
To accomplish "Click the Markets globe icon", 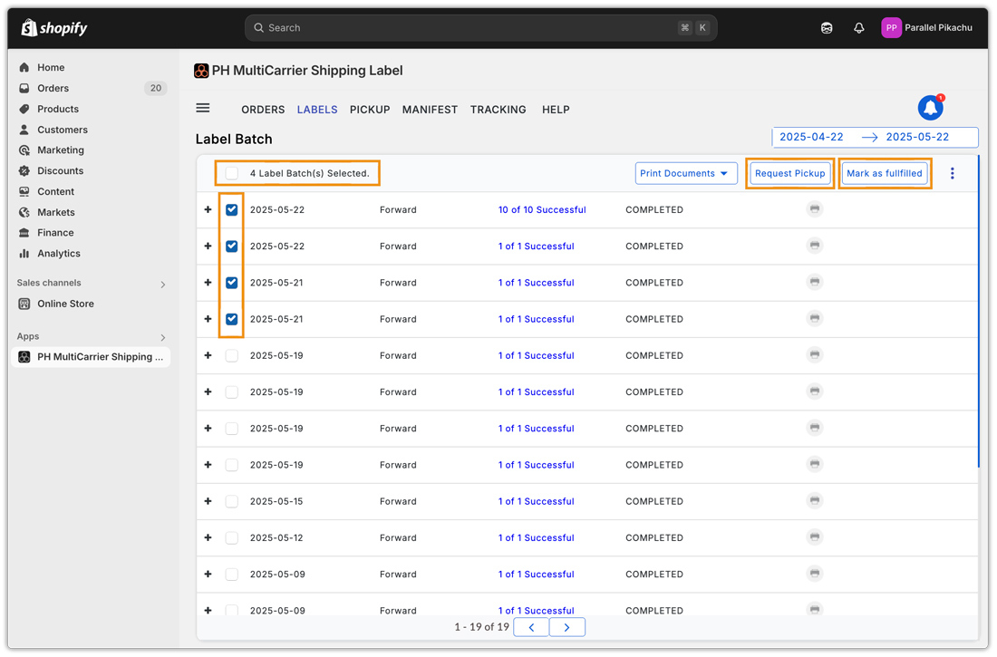I will coord(24,212).
